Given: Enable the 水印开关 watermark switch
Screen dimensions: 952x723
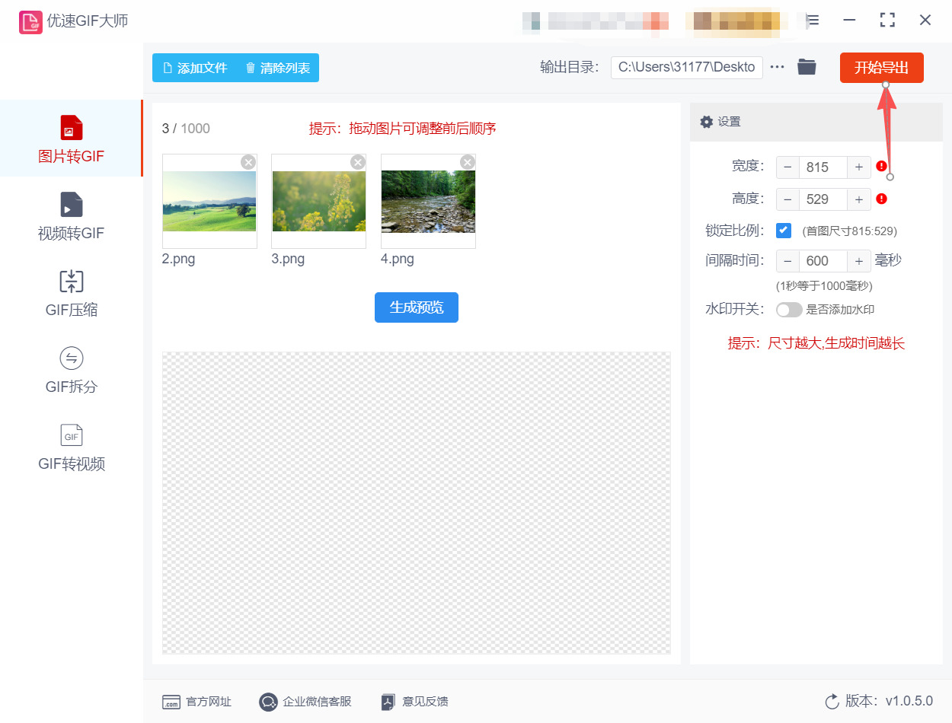Looking at the screenshot, I should (x=789, y=310).
